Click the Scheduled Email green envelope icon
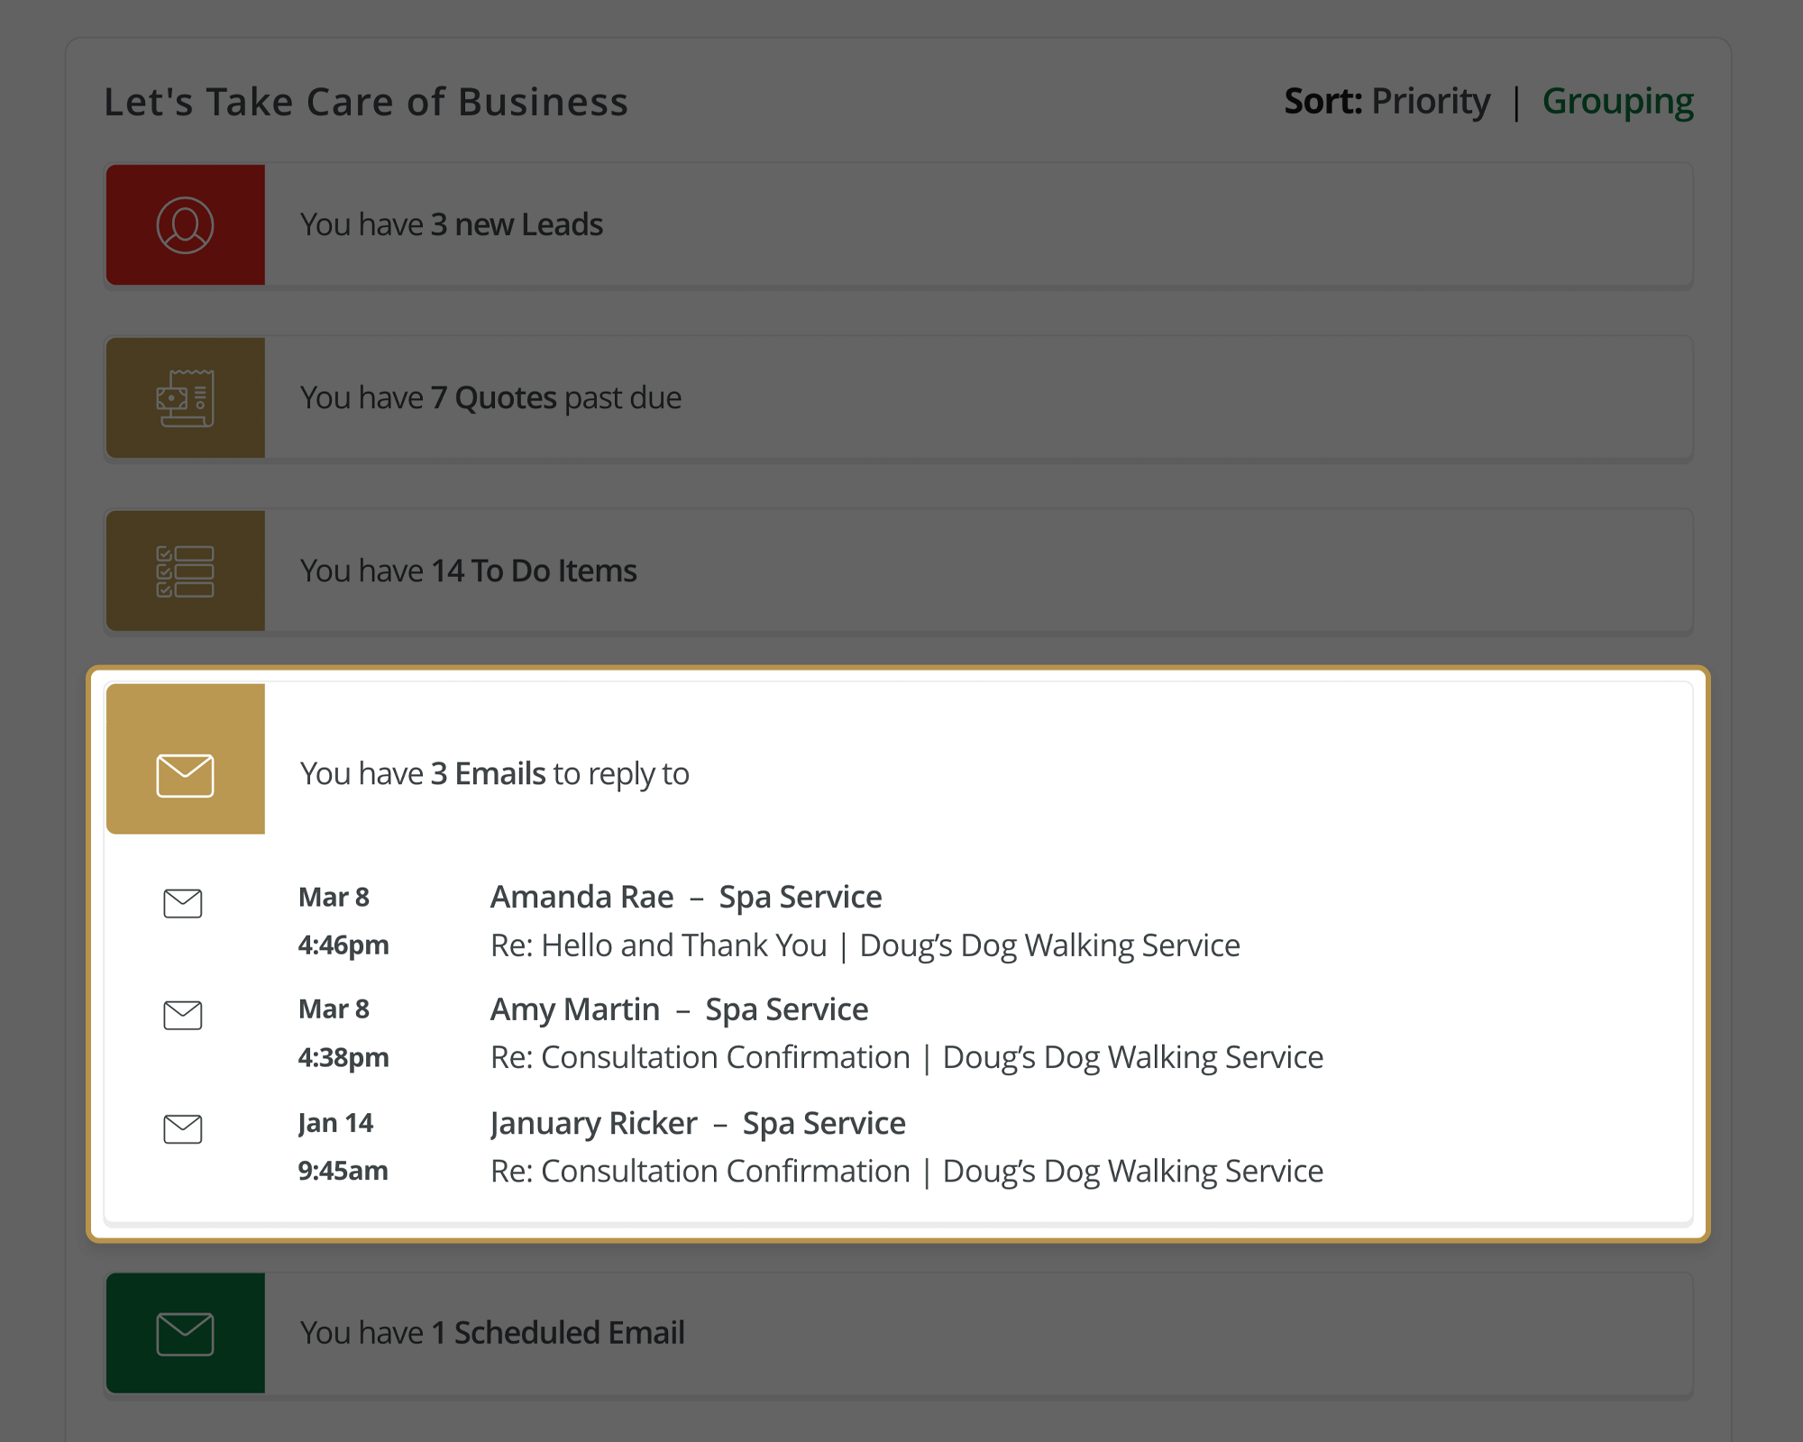 [x=185, y=1332]
